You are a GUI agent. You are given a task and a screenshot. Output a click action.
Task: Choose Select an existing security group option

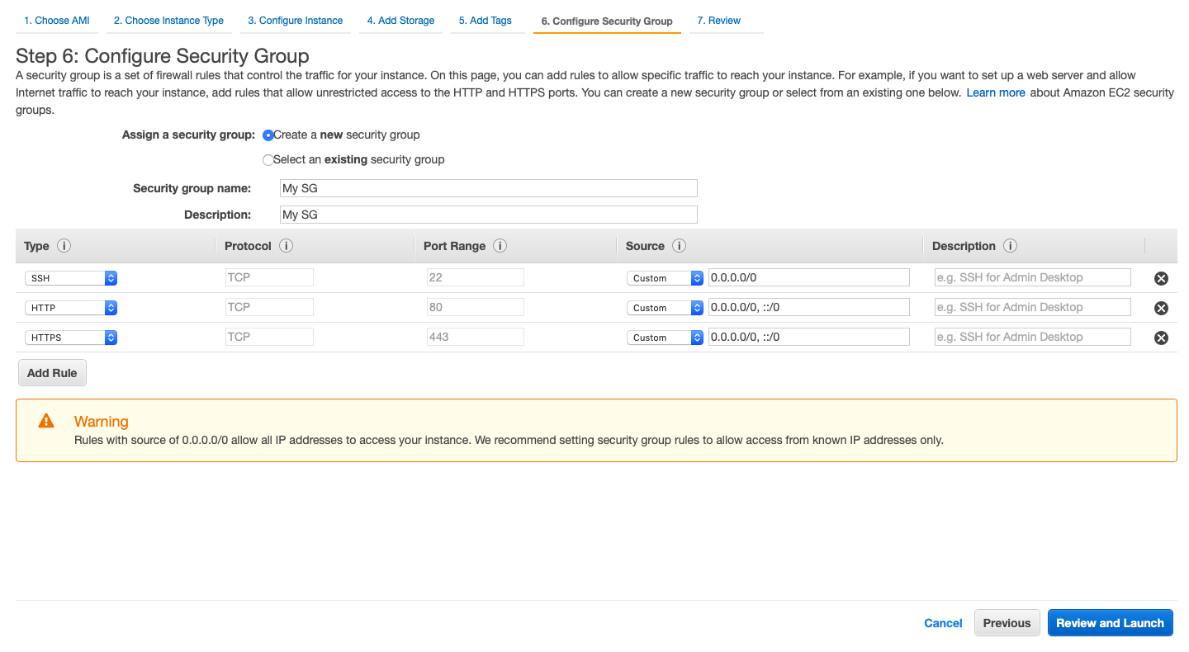tap(268, 160)
